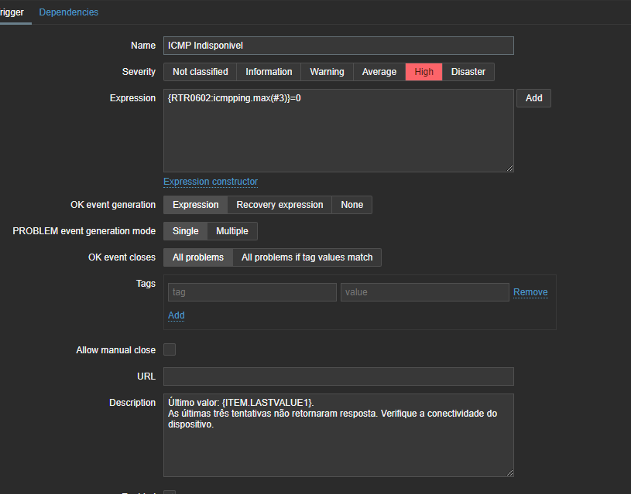Enable Allow manual close checkbox
Screen dimensions: 631x494
coord(170,349)
